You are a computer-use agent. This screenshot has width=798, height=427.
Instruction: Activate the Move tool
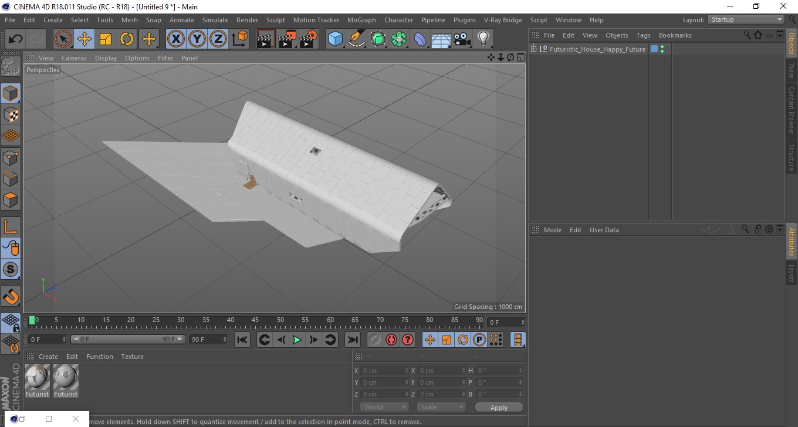pyautogui.click(x=84, y=39)
